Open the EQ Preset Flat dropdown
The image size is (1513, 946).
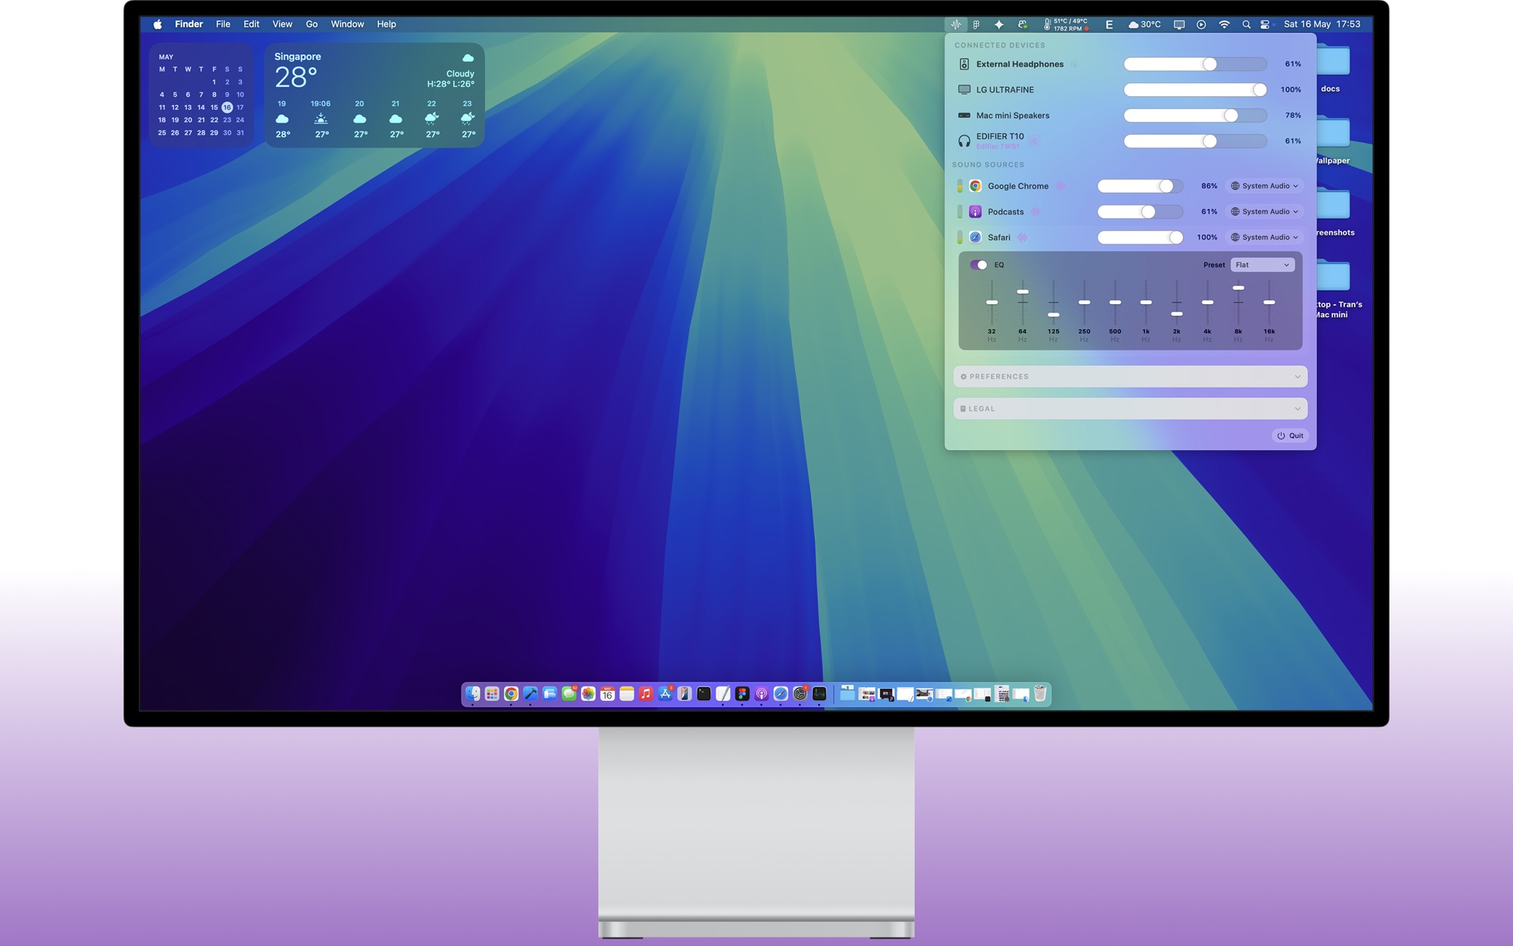coord(1263,265)
